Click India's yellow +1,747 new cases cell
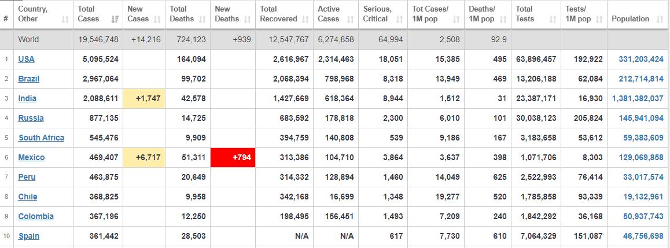This screenshot has height=248, width=670. coord(144,99)
